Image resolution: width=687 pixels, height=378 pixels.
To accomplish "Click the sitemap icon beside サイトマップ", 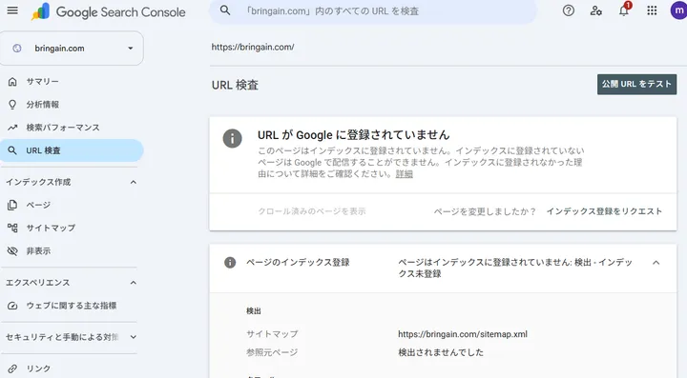I will 12,228.
